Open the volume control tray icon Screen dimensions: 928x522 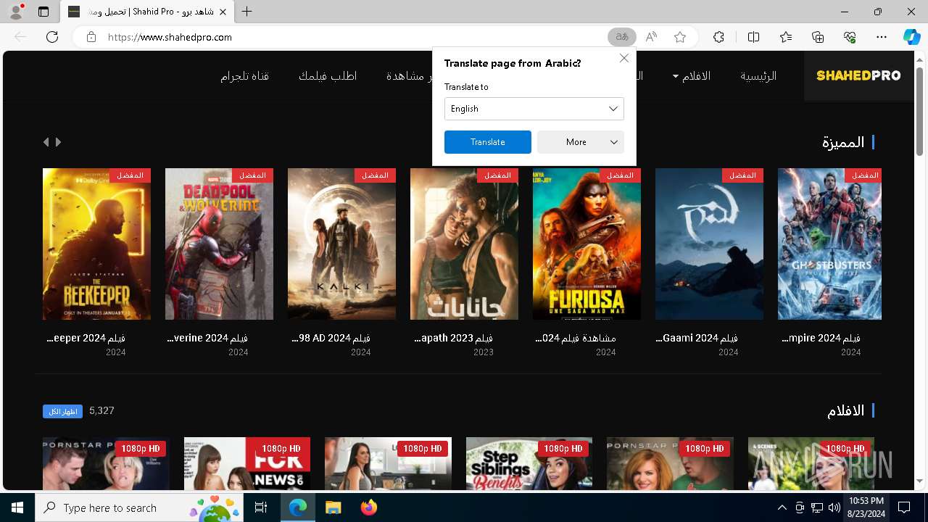click(x=834, y=507)
